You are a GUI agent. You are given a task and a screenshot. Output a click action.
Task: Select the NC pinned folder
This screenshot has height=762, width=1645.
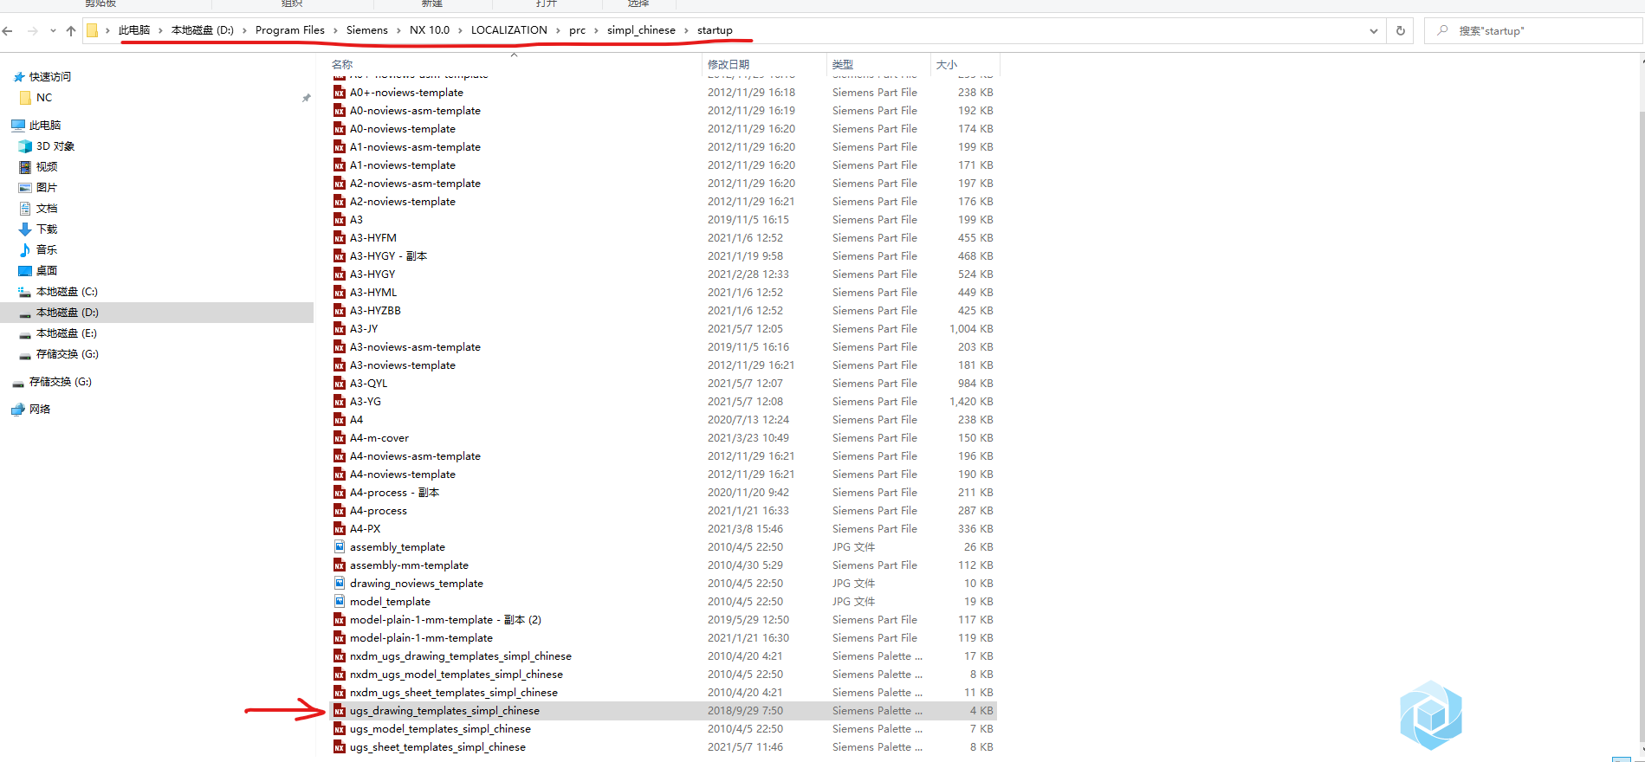coord(44,98)
